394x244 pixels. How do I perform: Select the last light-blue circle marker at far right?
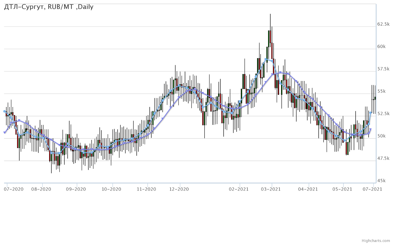point(371,113)
